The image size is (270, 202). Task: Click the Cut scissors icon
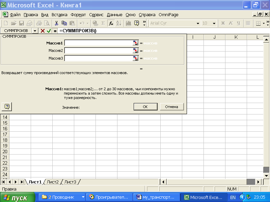pos(56,23)
